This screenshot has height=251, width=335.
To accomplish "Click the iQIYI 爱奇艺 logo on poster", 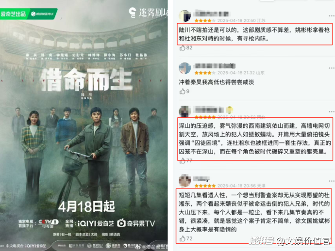I will coord(96,223).
